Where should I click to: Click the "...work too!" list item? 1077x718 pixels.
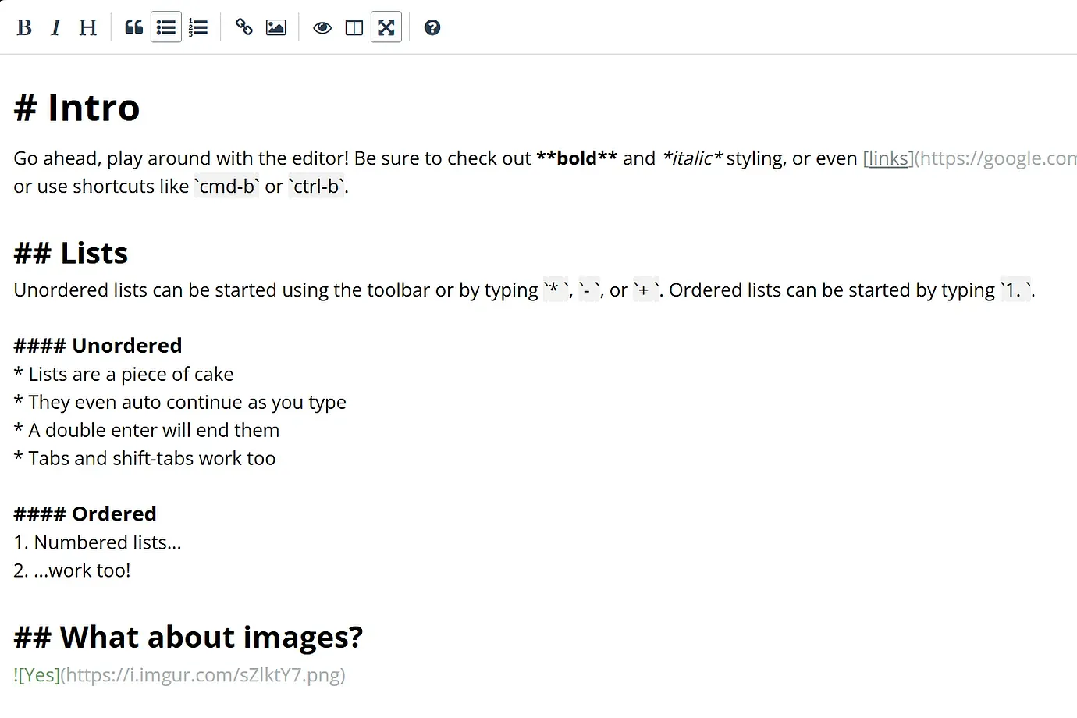(x=72, y=570)
